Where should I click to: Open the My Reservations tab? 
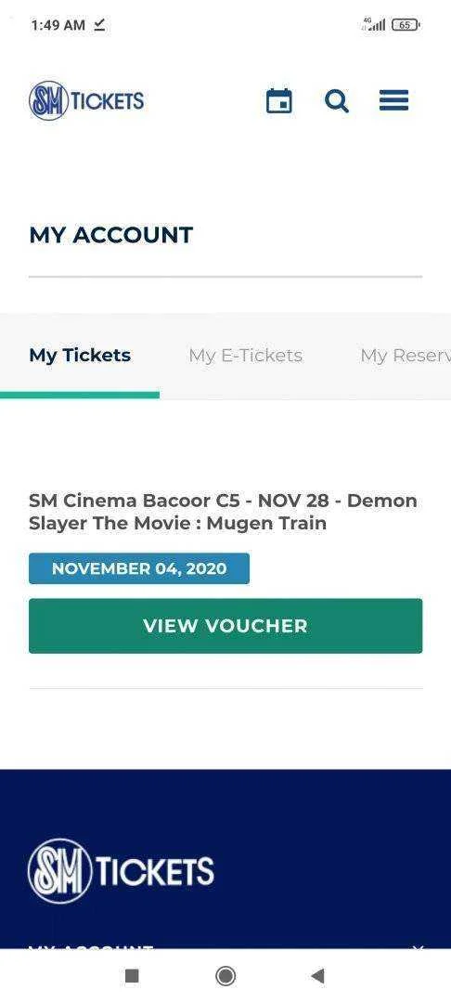point(406,356)
